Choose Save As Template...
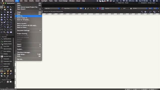160x90 pixels. [x=28, y=20]
